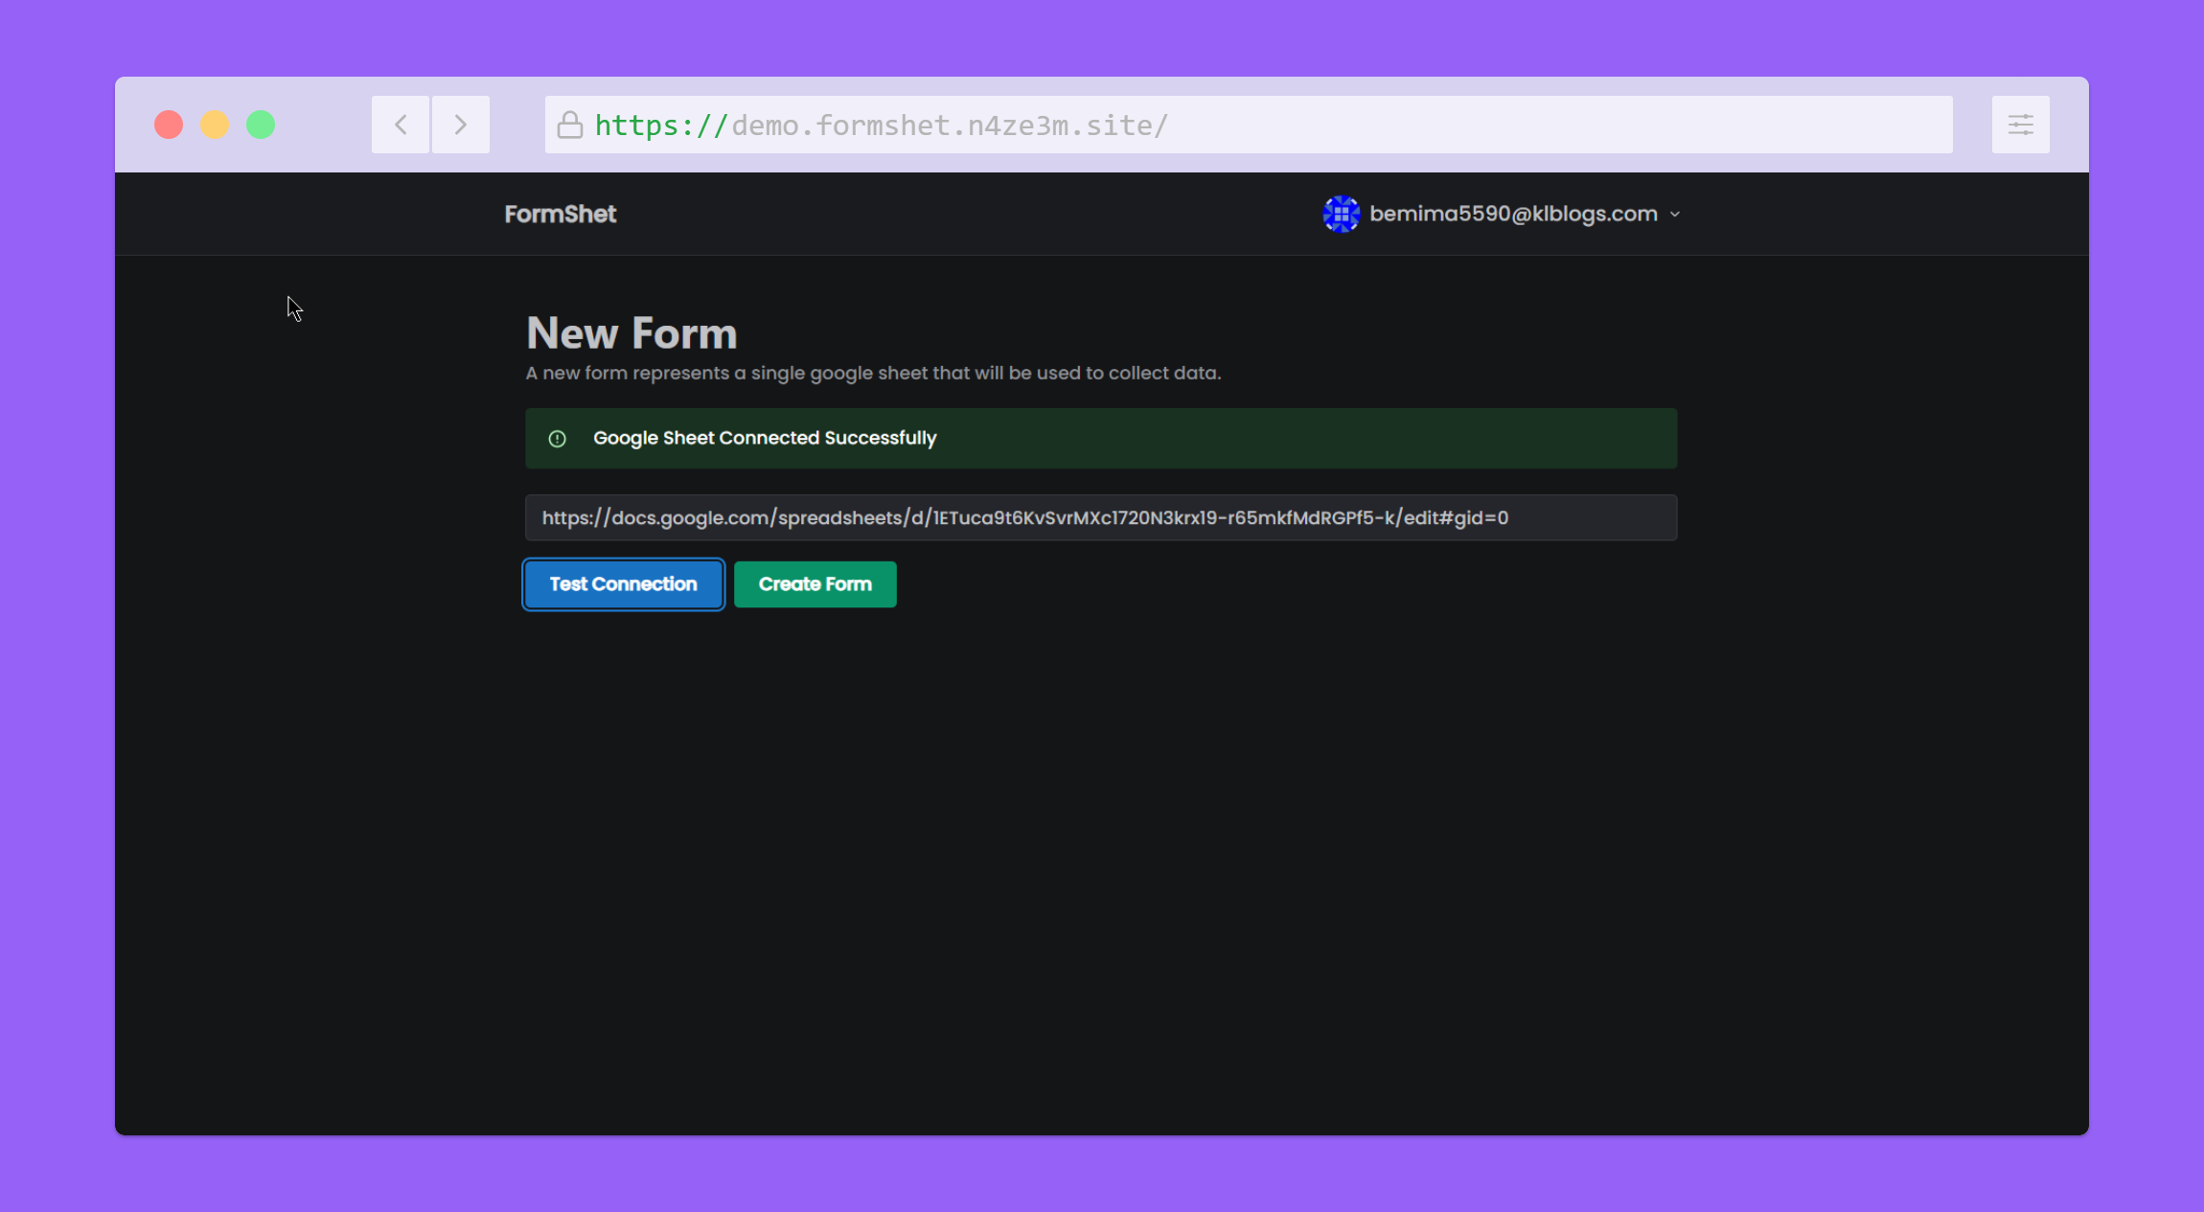Click the red close window dot

click(169, 125)
